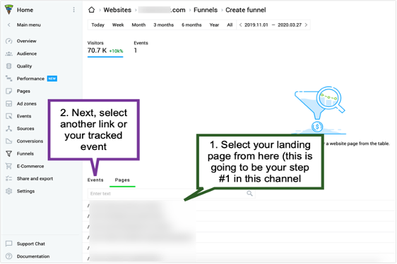Screen dimensions: 397x264
Task: Select the Week period
Action: pos(118,25)
